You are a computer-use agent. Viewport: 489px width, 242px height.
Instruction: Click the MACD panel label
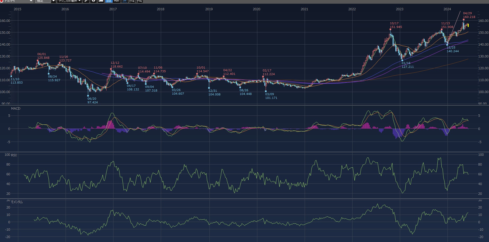(x=16, y=109)
